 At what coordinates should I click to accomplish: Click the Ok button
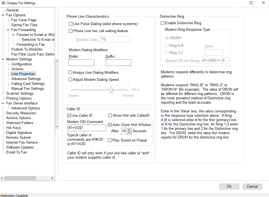(x=229, y=187)
